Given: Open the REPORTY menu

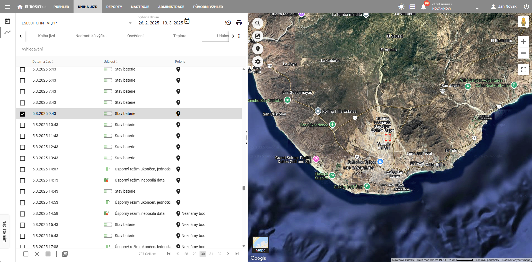Looking at the screenshot, I should coord(114,7).
